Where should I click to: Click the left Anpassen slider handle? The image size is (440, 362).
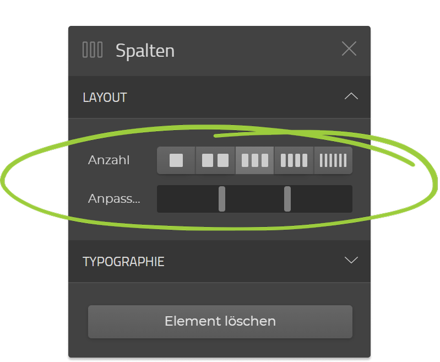click(x=222, y=198)
